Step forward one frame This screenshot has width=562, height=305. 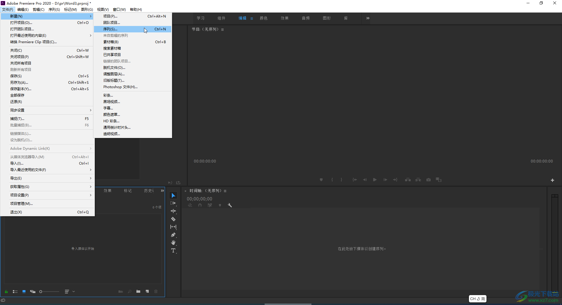tap(385, 180)
